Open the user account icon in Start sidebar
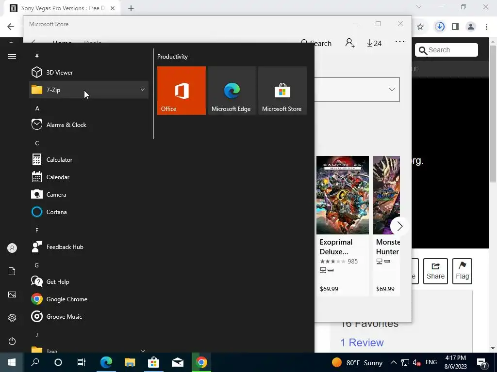Viewport: 497px width, 372px height. pos(12,248)
